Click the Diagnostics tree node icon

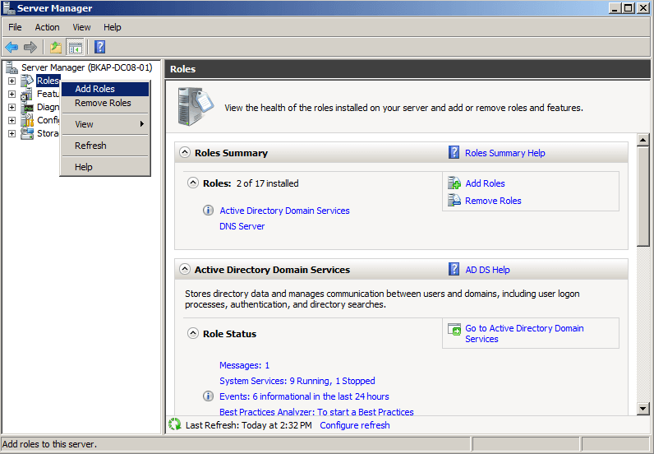coord(27,107)
